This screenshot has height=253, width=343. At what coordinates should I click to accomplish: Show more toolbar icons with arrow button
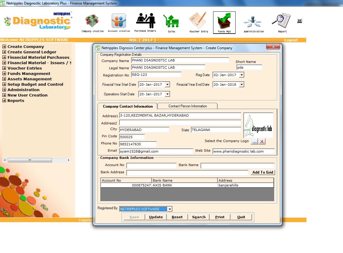pos(299,21)
